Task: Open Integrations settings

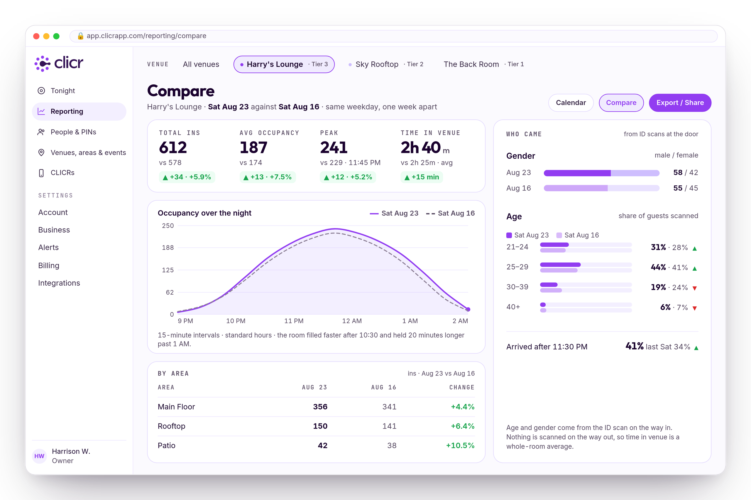Action: point(59,283)
